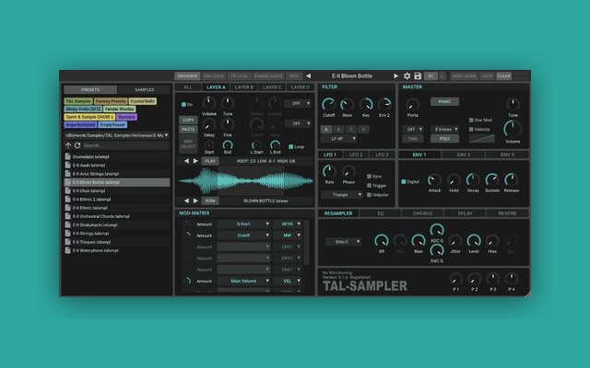
Task: Click the envelope Release knob
Action: pyautogui.click(x=511, y=180)
